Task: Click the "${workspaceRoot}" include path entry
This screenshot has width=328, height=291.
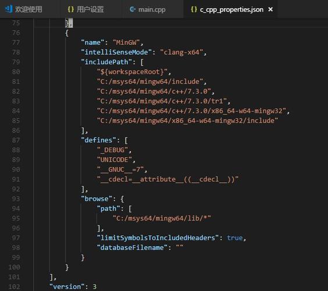Action: [x=132, y=72]
